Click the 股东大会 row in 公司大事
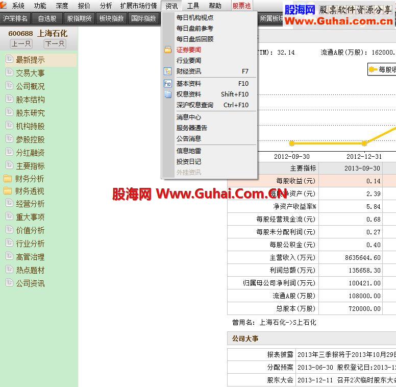396x387 pixels. (x=312, y=380)
